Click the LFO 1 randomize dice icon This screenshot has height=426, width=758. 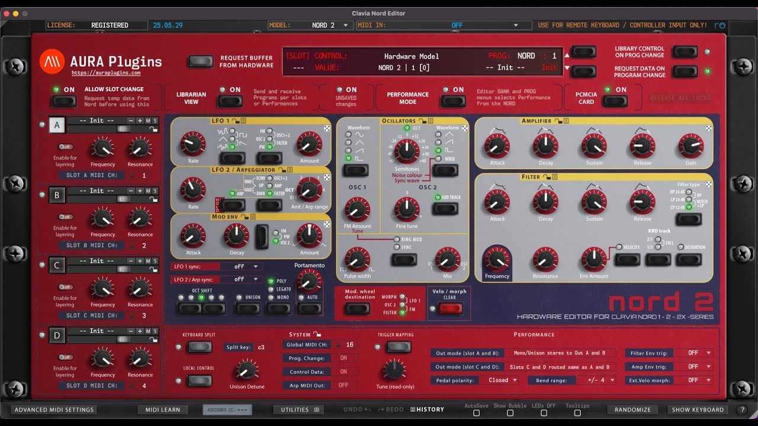coord(327,128)
